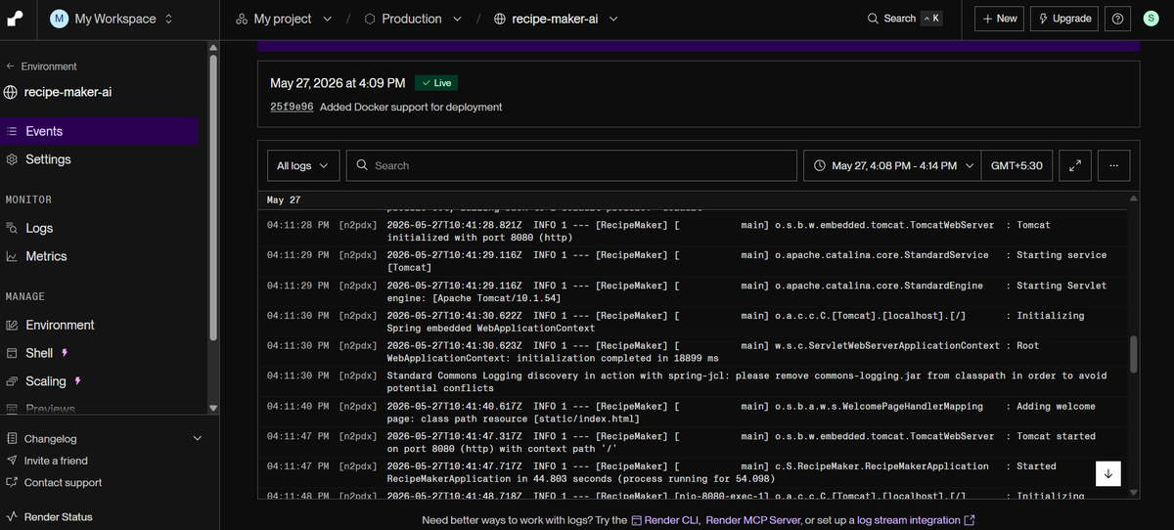Click log line 'Starting service [Tomcat]'
The width and height of the screenshot is (1174, 530).
694,261
